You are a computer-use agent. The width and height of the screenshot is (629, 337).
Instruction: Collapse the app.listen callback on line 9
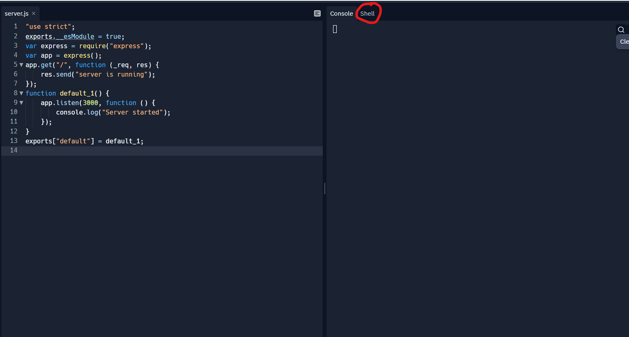(21, 103)
